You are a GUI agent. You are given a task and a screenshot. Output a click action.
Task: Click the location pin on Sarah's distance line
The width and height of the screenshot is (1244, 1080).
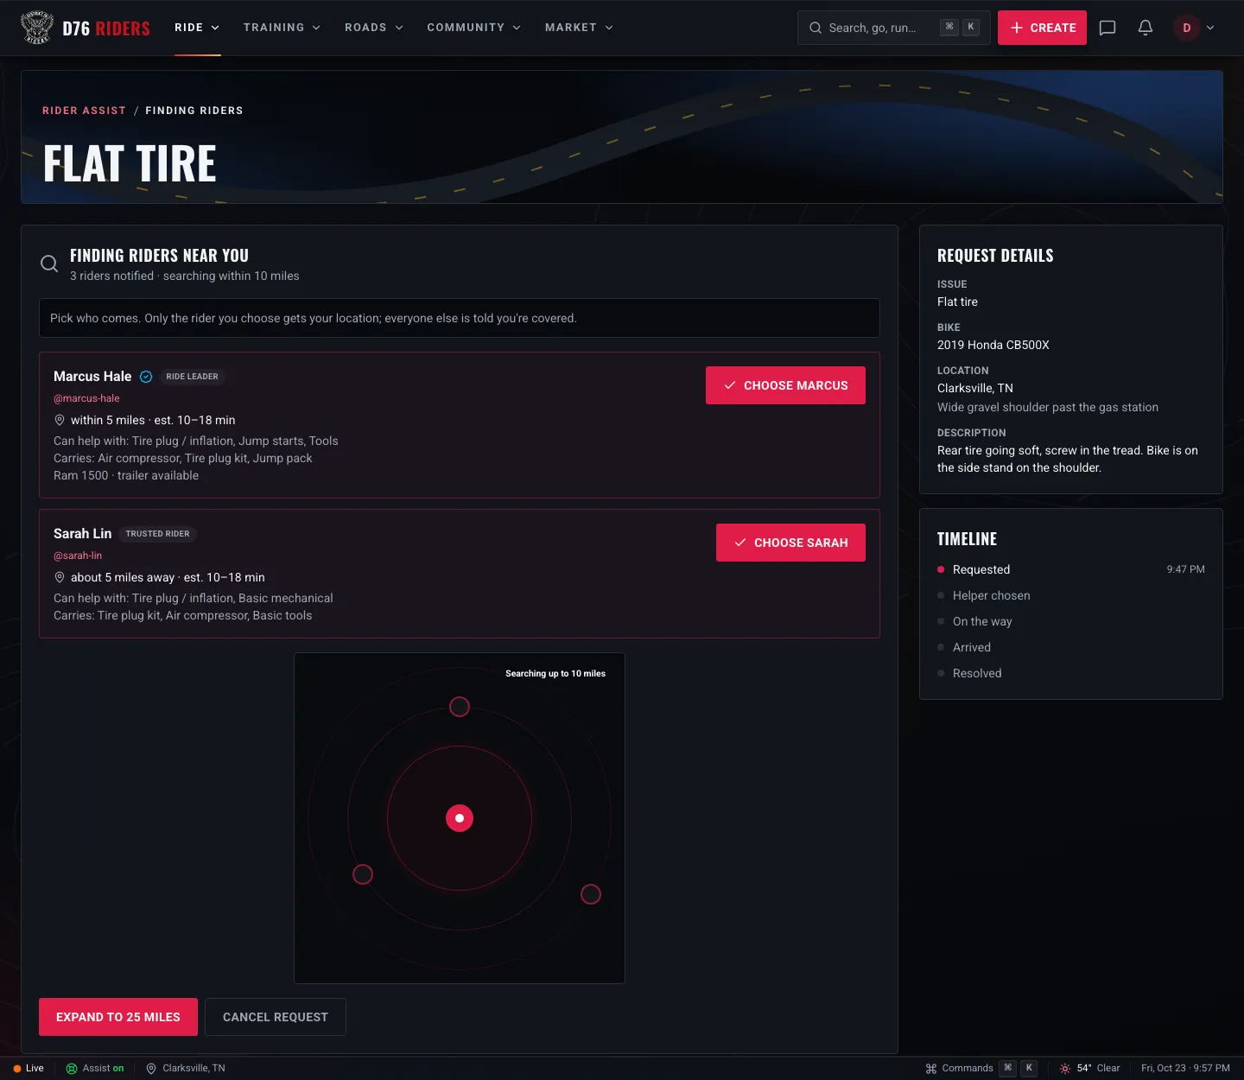click(60, 577)
